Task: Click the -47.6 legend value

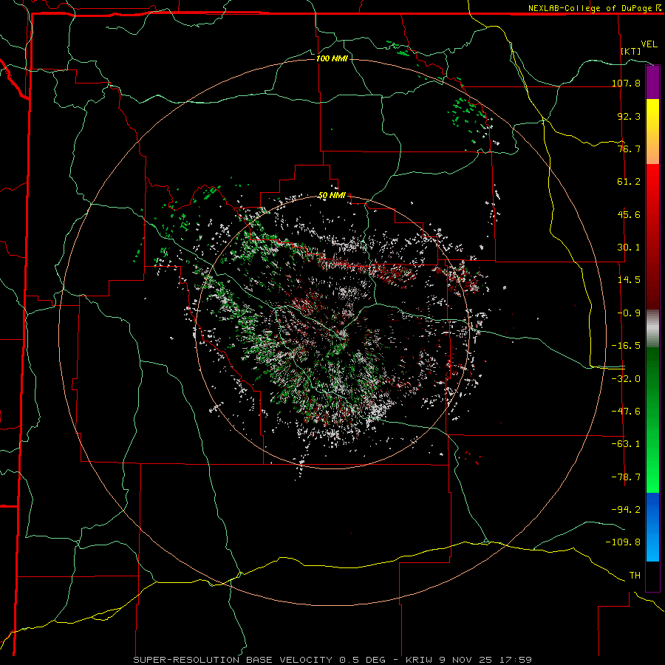Action: pos(626,412)
